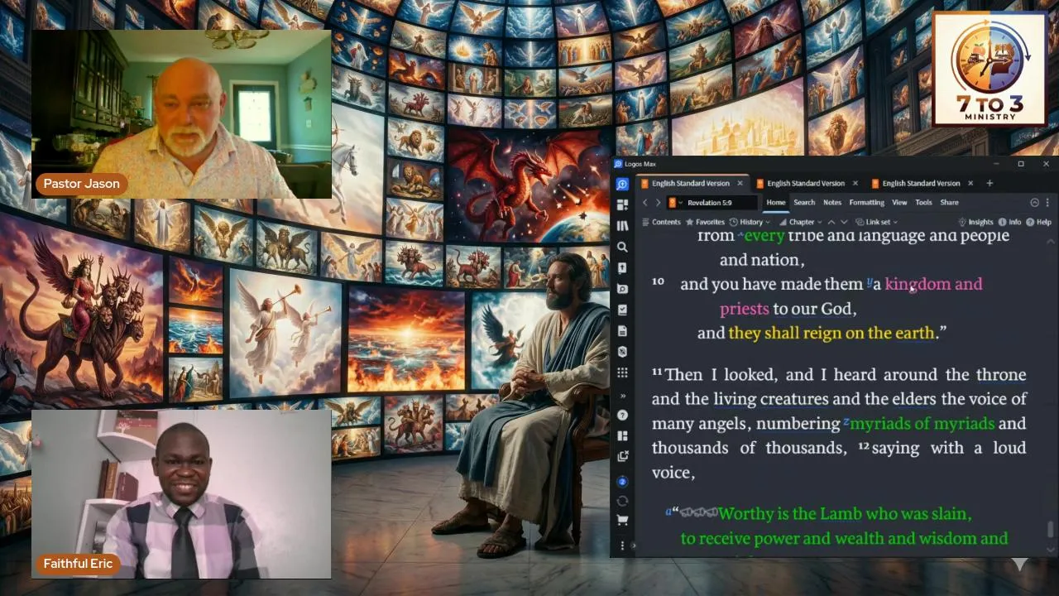The height and width of the screenshot is (596, 1059).
Task: Open sidebar three-dot more menu
Action: click(622, 545)
